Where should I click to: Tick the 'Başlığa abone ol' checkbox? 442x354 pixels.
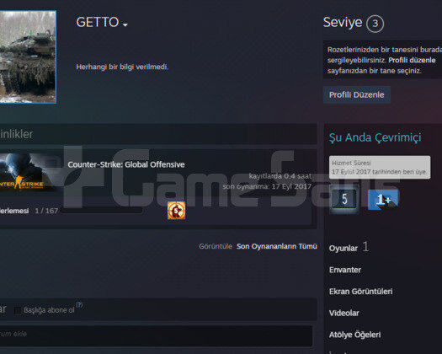point(18,310)
